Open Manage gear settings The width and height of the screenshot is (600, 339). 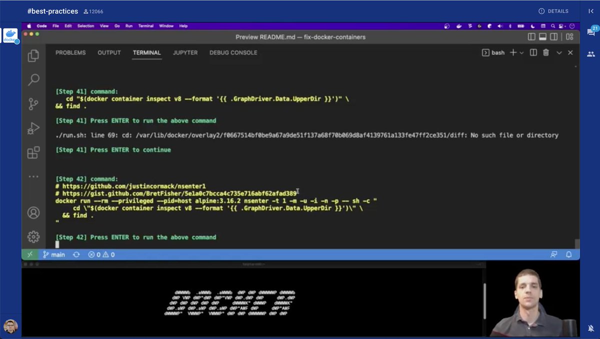click(x=33, y=236)
